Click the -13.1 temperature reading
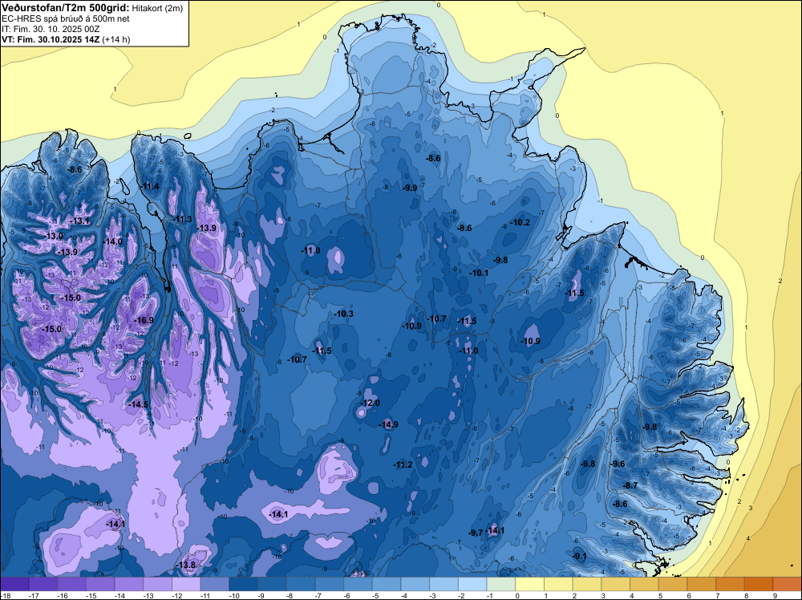The width and height of the screenshot is (802, 600). click(x=79, y=221)
